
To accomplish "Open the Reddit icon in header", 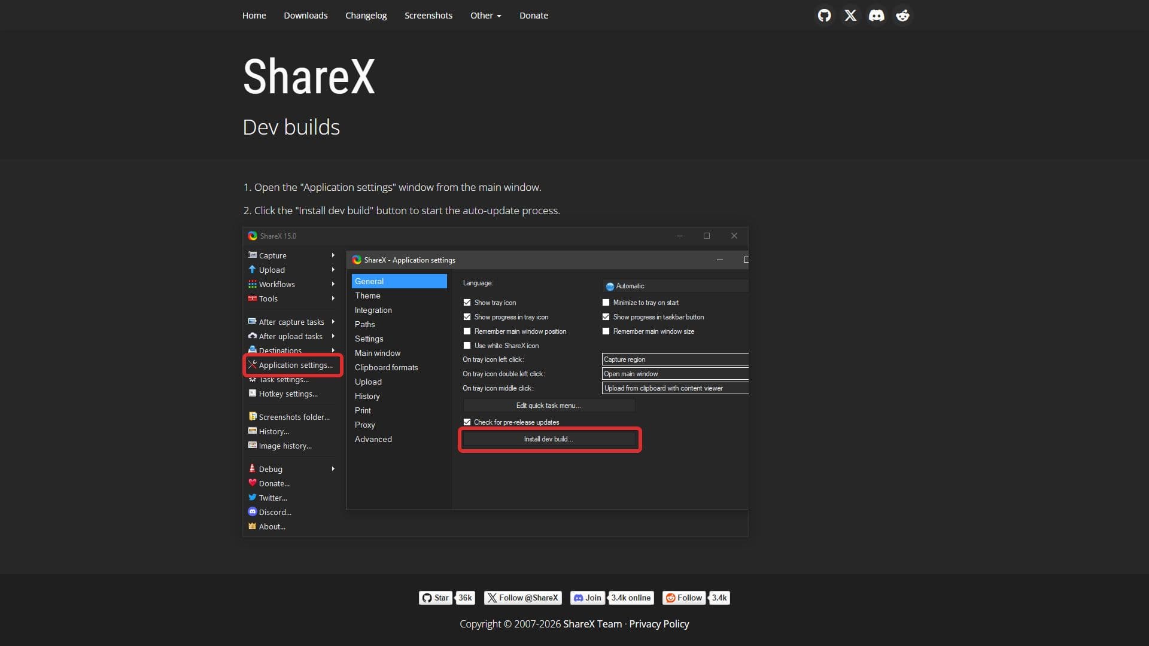I will 902,16.
